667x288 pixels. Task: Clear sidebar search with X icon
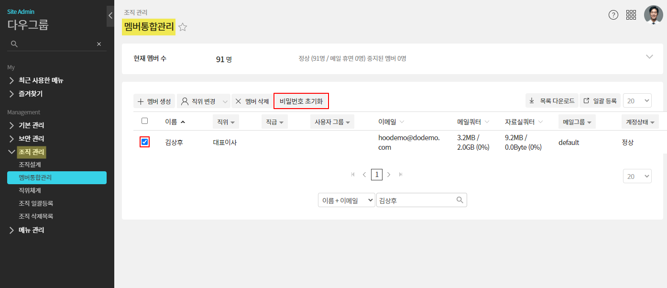tap(99, 44)
